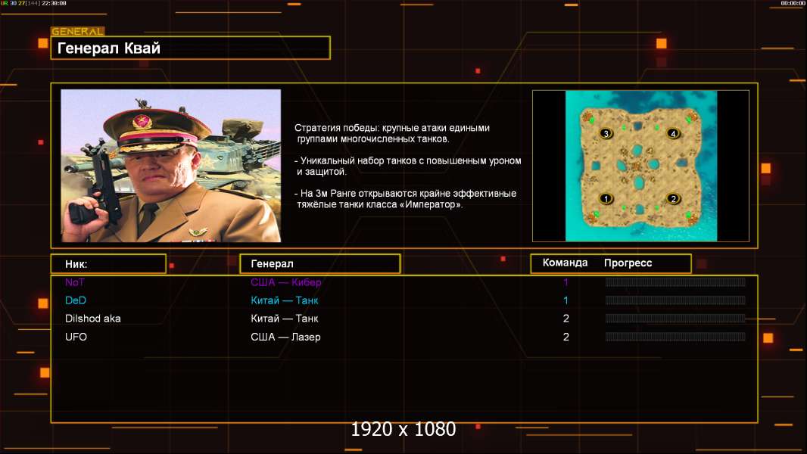Select start position 4 on the minimap

pyautogui.click(x=673, y=134)
